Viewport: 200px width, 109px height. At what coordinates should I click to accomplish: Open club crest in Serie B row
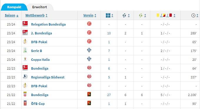point(89,50)
